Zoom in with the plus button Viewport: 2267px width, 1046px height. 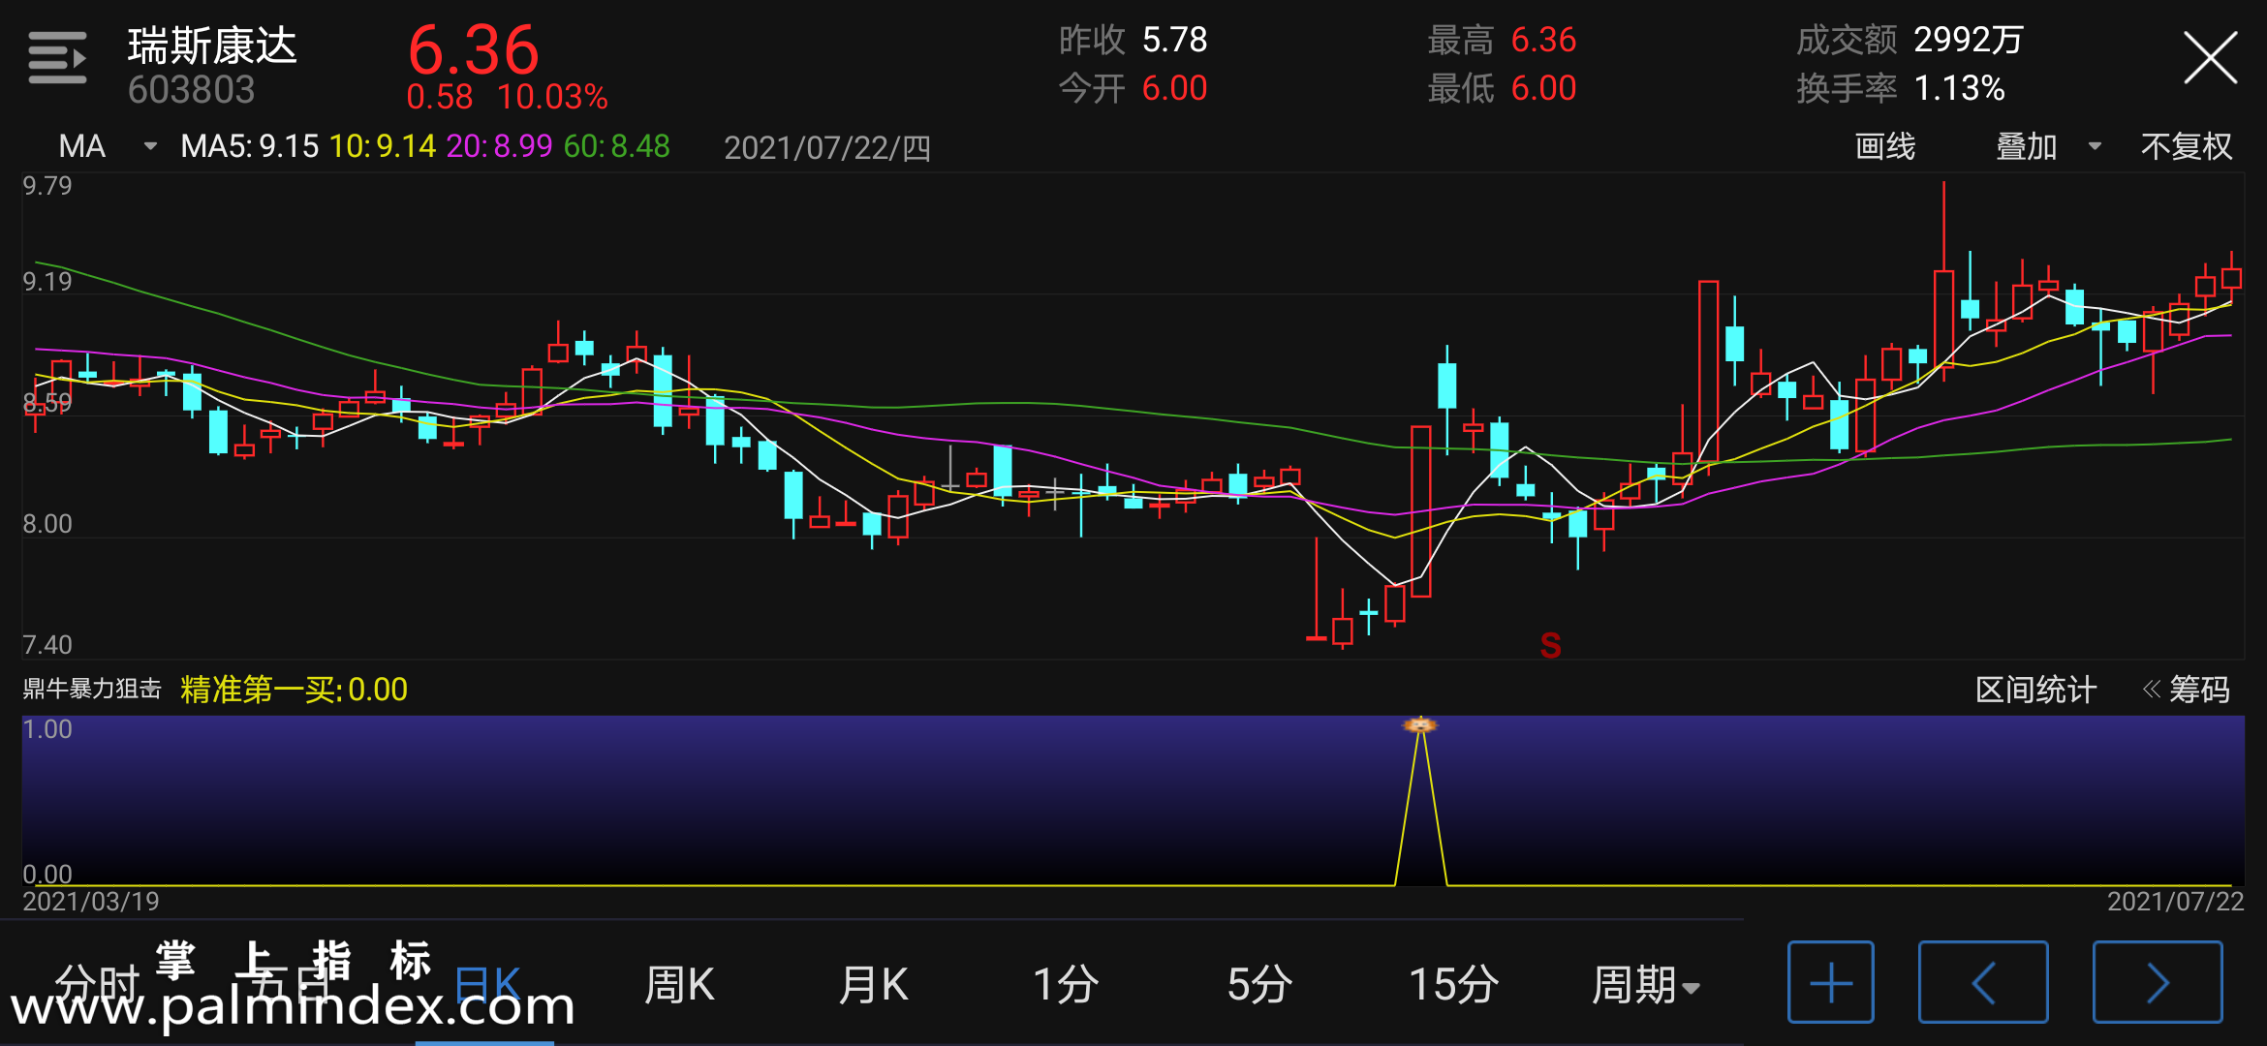1830,982
